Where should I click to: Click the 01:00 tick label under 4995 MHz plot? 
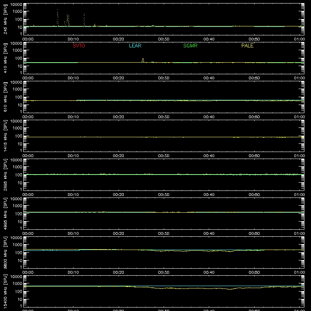[299, 234]
